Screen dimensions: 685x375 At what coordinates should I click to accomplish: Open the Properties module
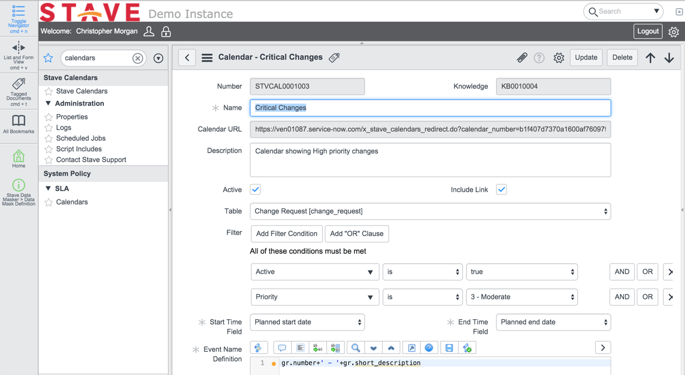pos(72,117)
